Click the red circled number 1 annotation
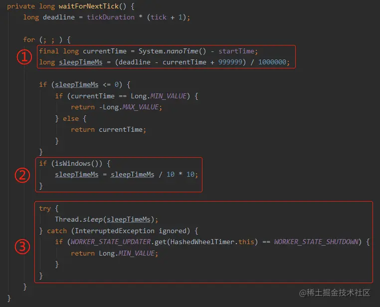Viewport: 380px width, 307px height. click(24, 57)
